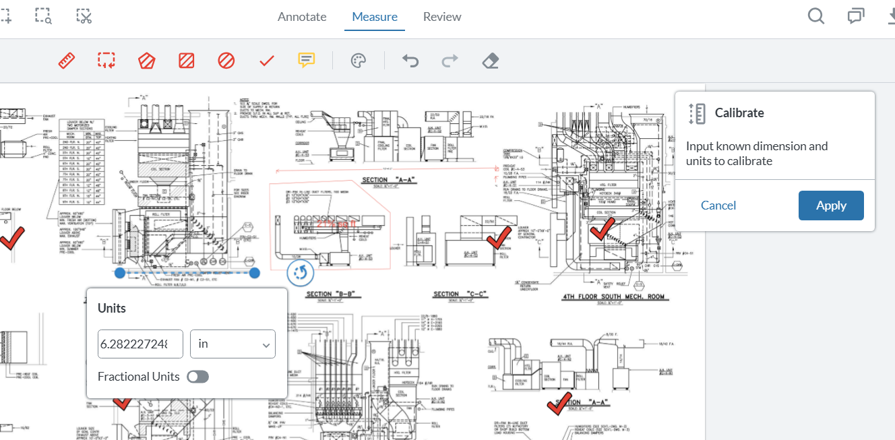Choose the dashed snapping selection tool
895x440 pixels.
(x=106, y=61)
